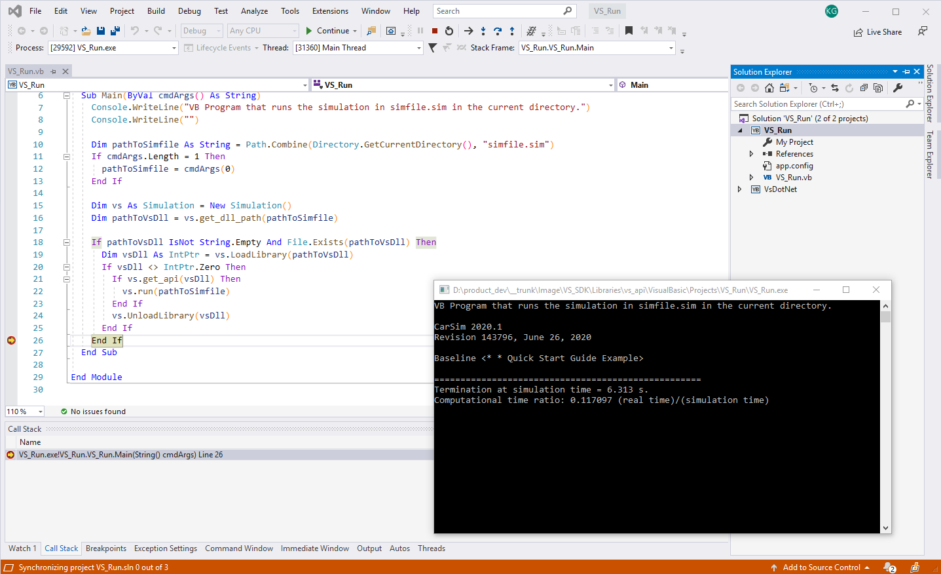Click the No issues found indicator
The image size is (941, 574).
93,411
